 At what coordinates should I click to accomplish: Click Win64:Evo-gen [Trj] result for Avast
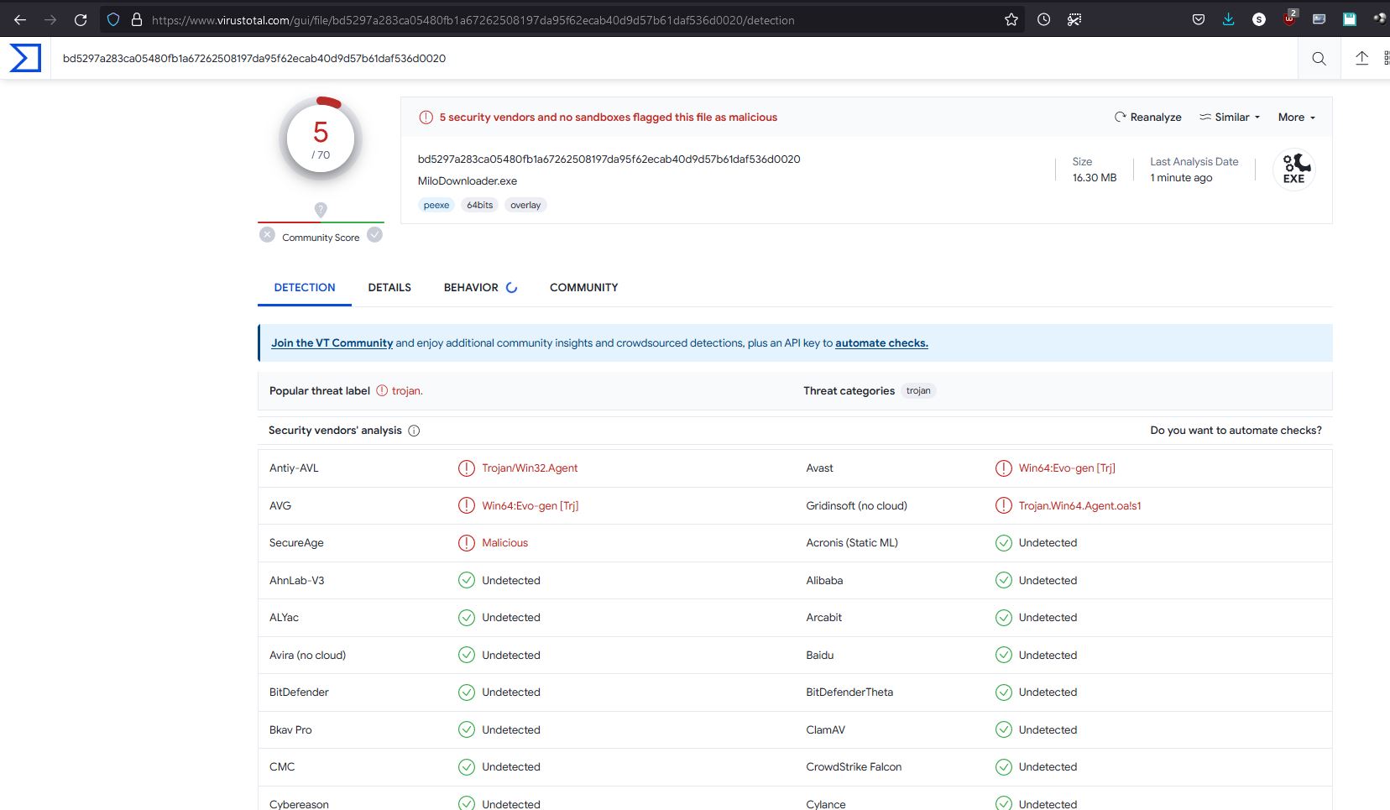pyautogui.click(x=1067, y=468)
